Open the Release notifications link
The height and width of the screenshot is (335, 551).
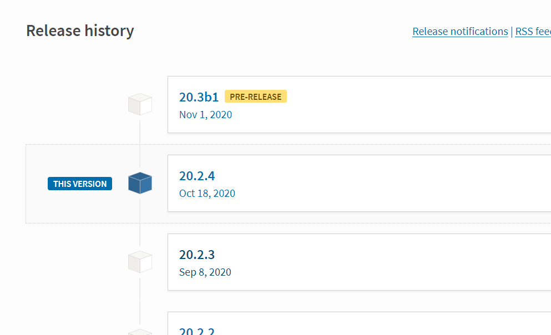coord(460,32)
